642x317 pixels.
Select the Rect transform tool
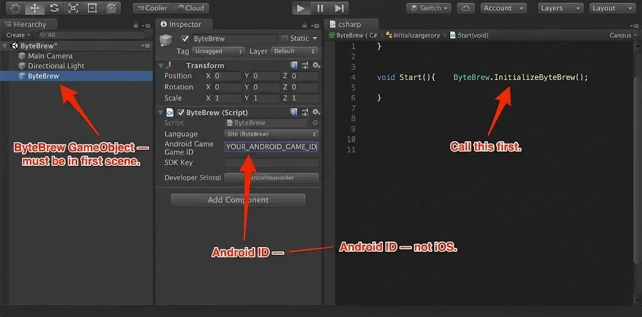pos(93,8)
